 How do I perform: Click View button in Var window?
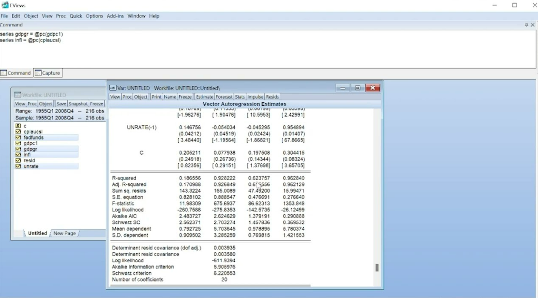click(x=115, y=97)
